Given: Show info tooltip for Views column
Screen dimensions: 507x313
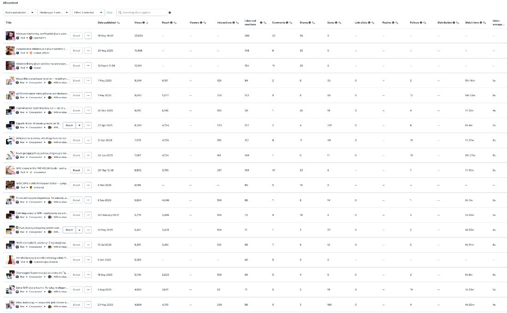Looking at the screenshot, I should 143,23.
